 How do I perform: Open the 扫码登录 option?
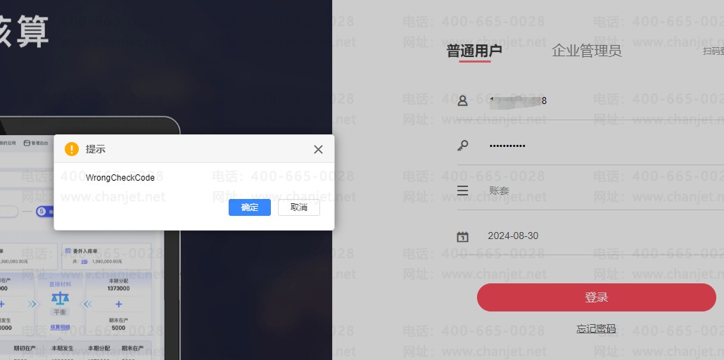[713, 51]
